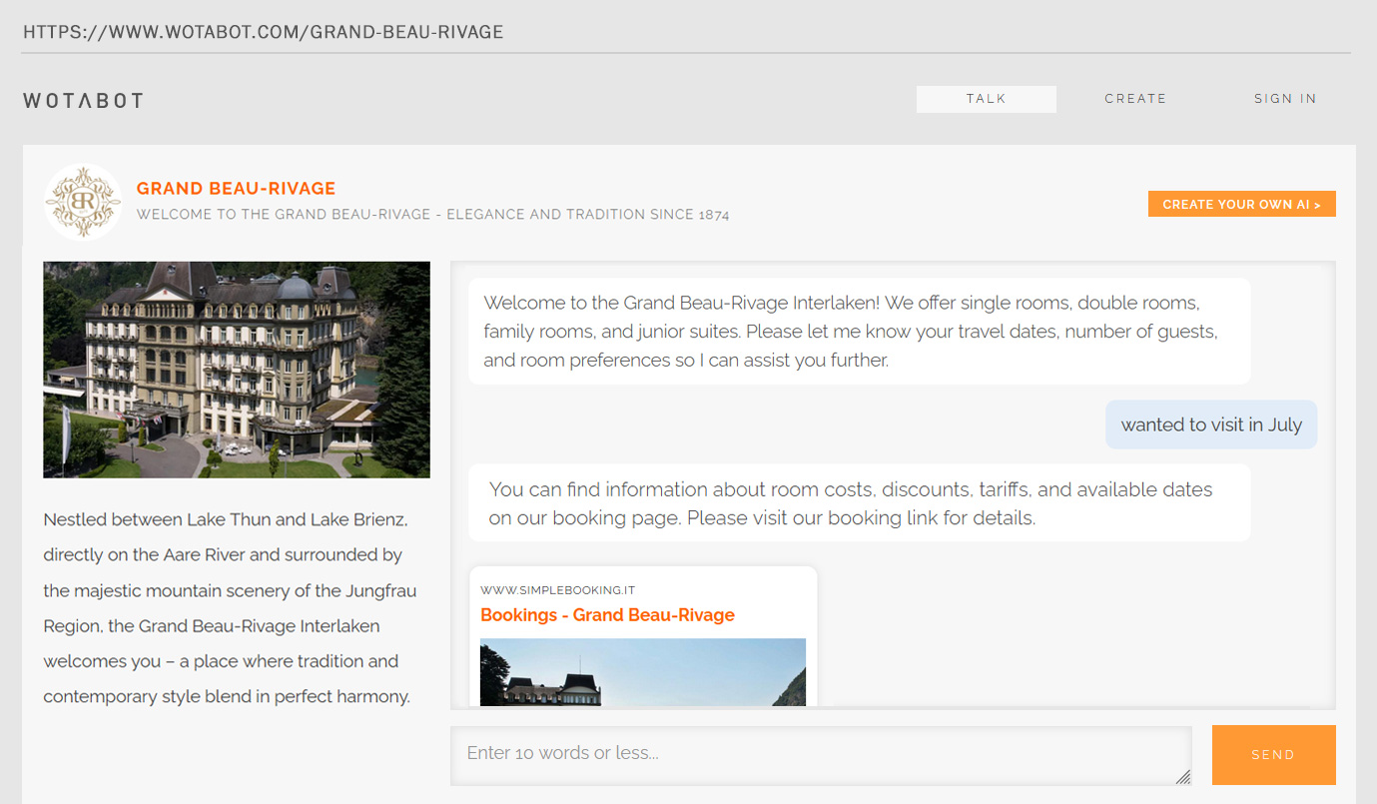Select the browser address bar URL
The image size is (1377, 804).
(x=264, y=31)
